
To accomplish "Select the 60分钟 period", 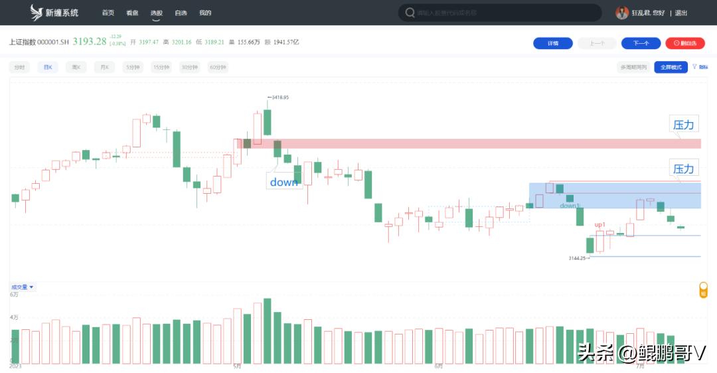I will coord(218,67).
